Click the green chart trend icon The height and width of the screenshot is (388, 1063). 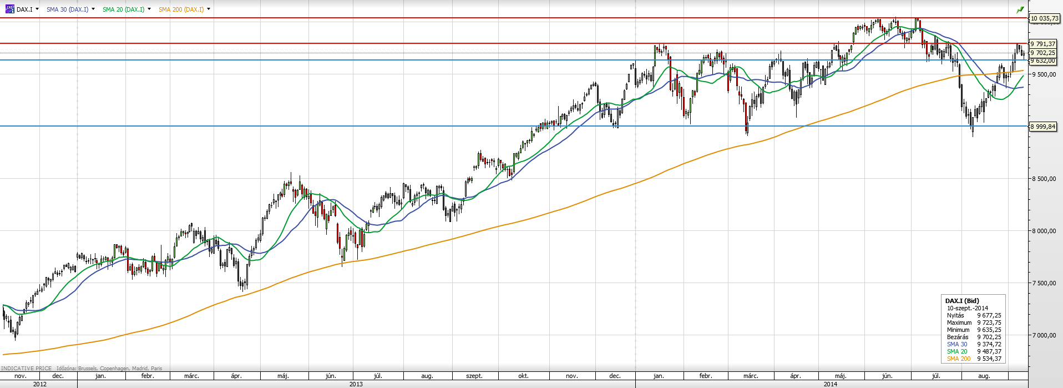click(x=1020, y=9)
